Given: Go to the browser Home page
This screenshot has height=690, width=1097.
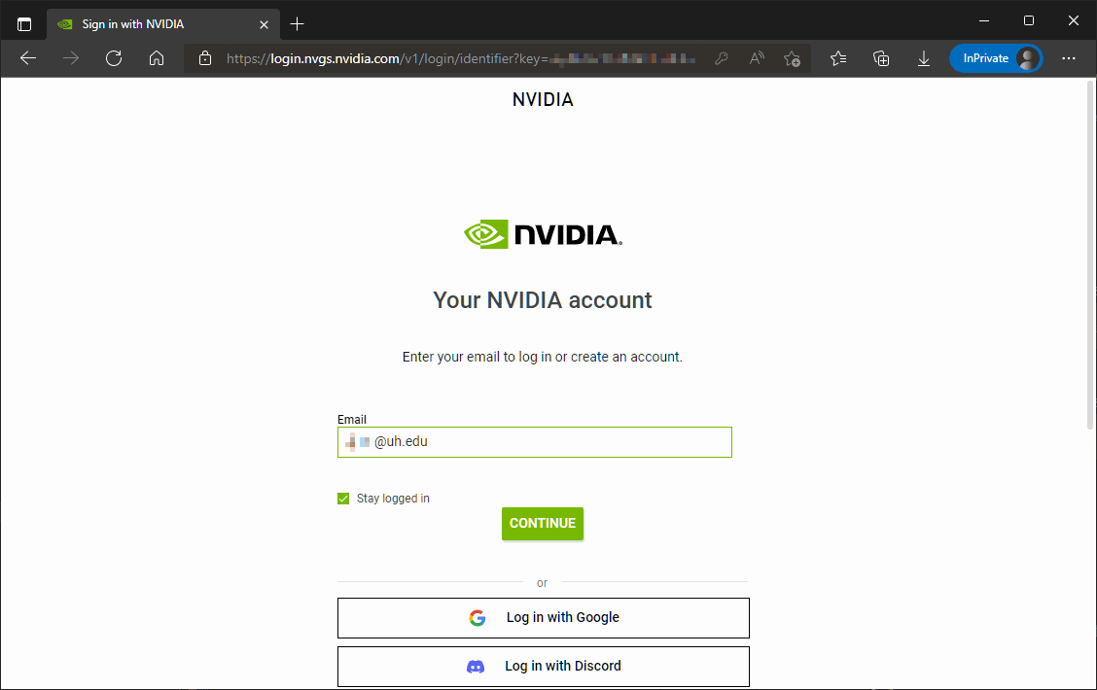Looking at the screenshot, I should [157, 58].
